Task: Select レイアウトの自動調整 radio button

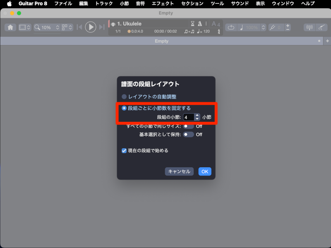Action: tap(124, 96)
